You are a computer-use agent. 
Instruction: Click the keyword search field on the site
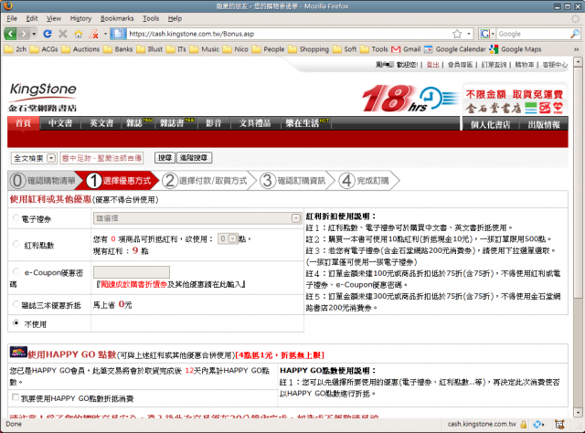[x=101, y=158]
